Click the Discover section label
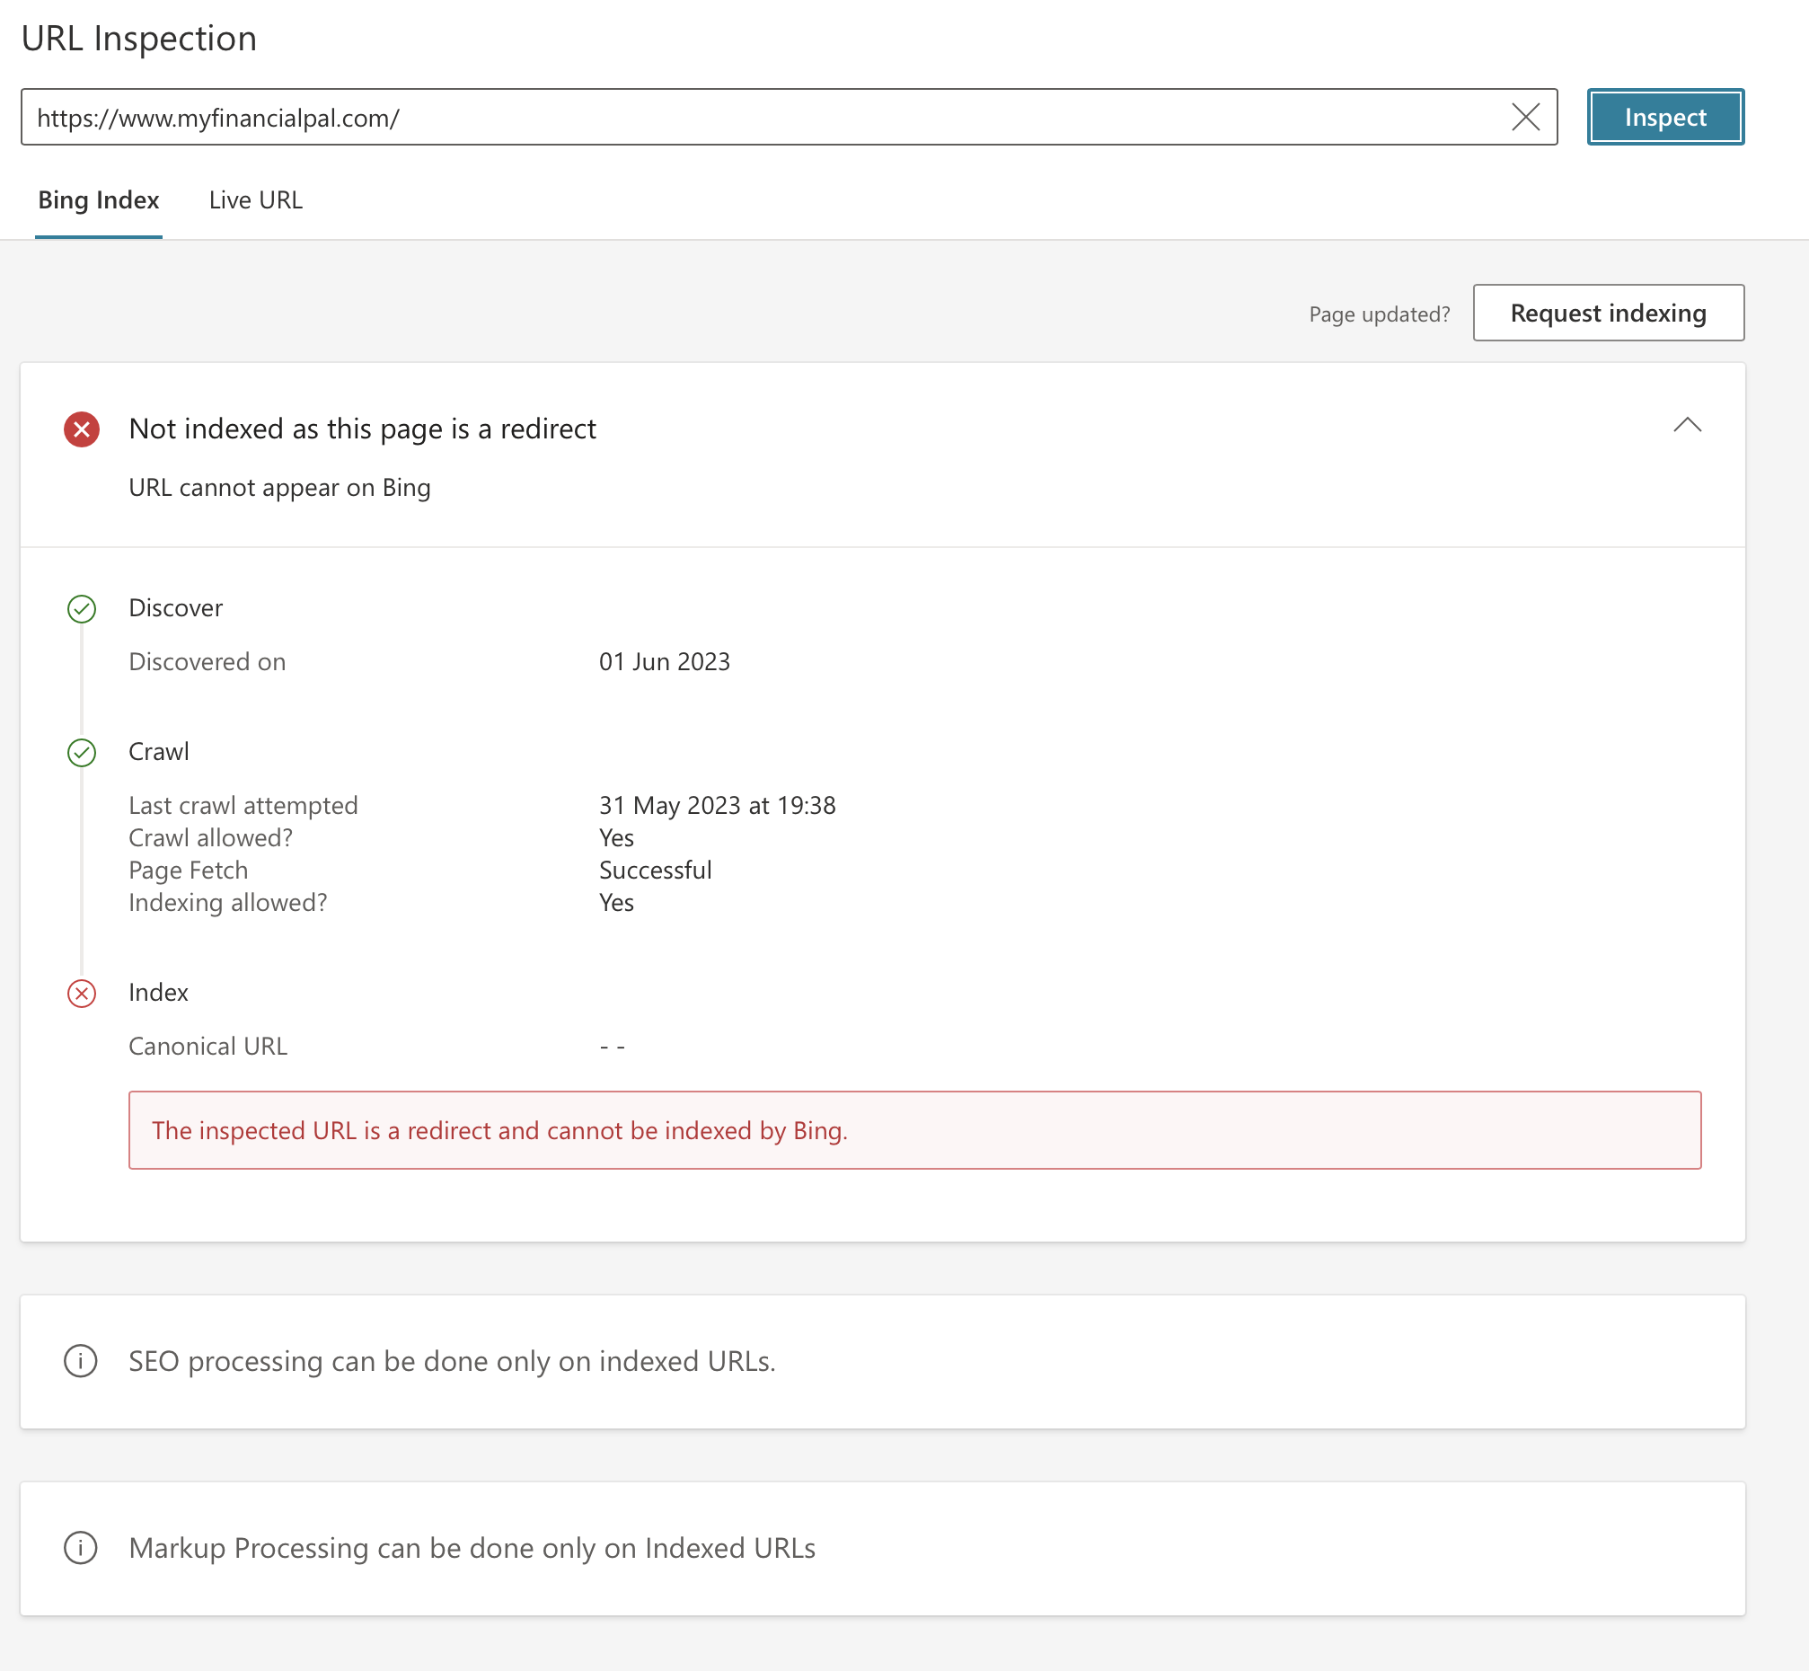Viewport: 1809px width, 1671px height. [x=175, y=607]
